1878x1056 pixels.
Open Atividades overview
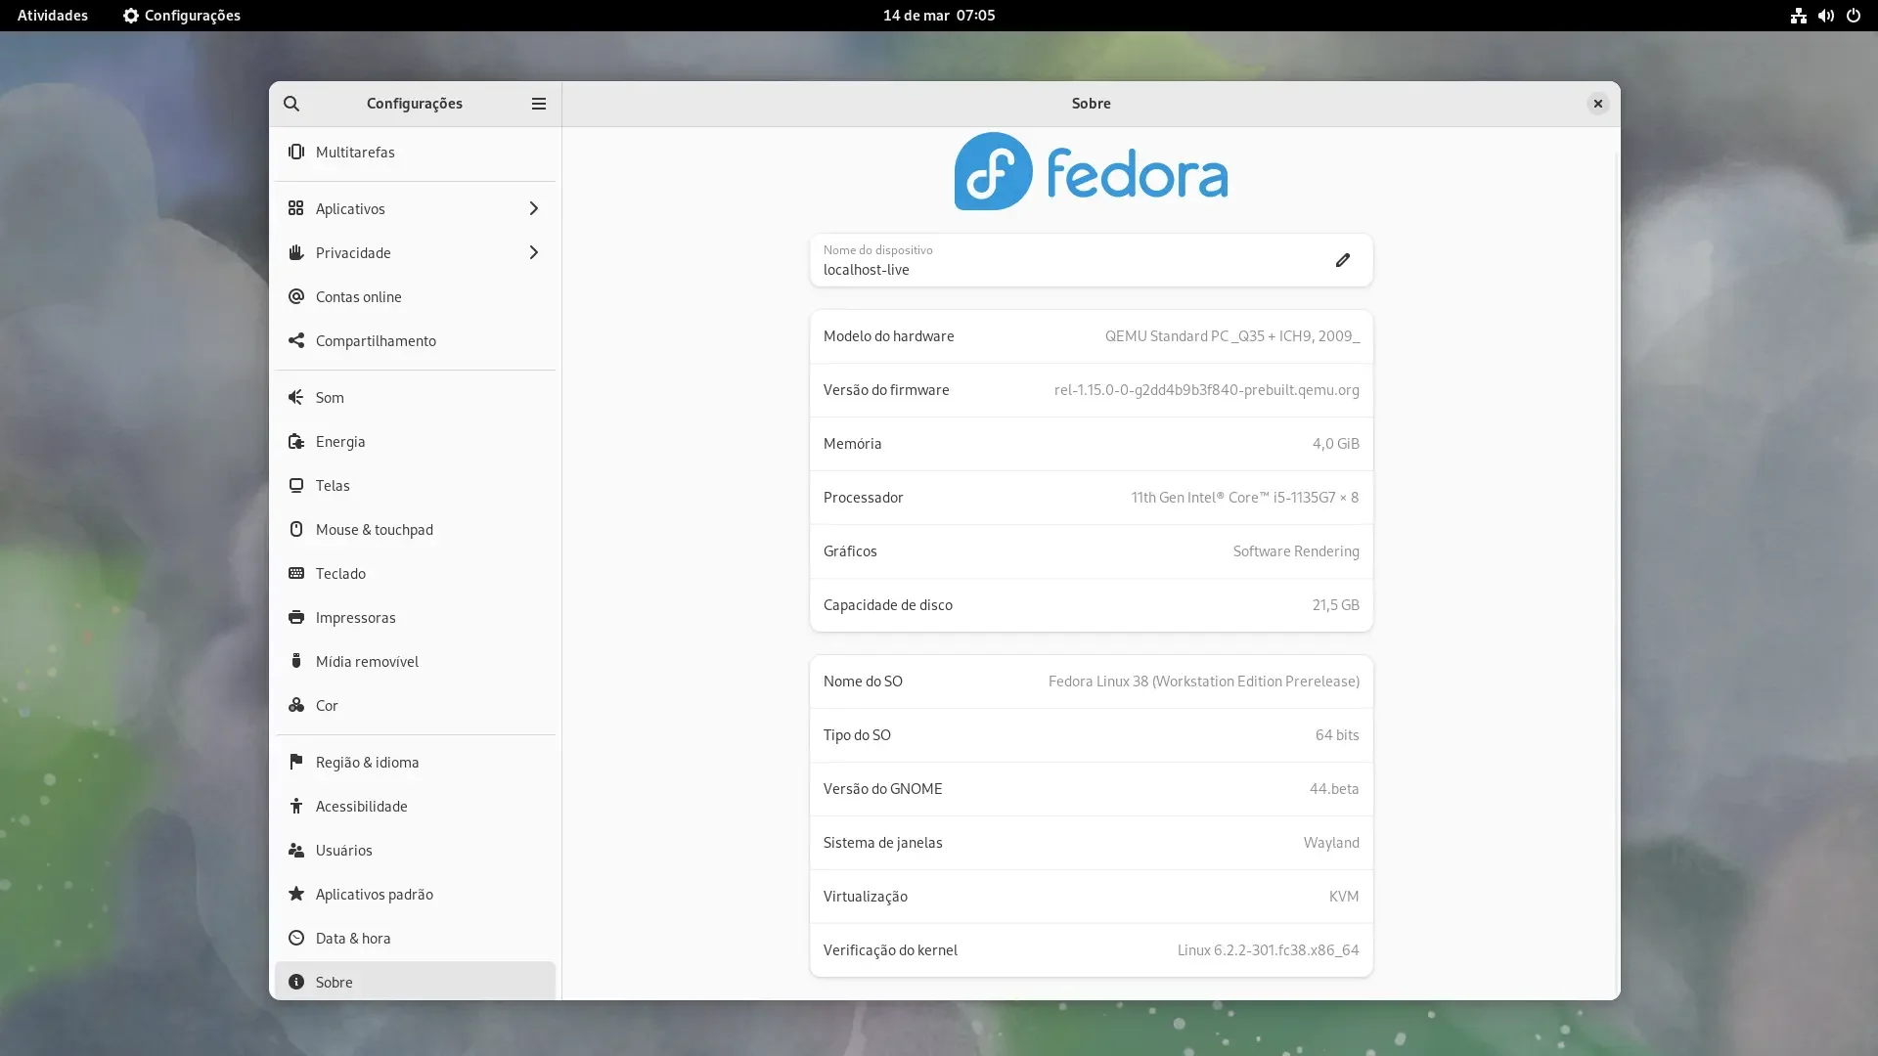53,16
